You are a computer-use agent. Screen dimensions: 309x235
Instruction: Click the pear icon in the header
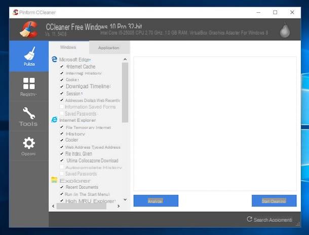coord(285,29)
